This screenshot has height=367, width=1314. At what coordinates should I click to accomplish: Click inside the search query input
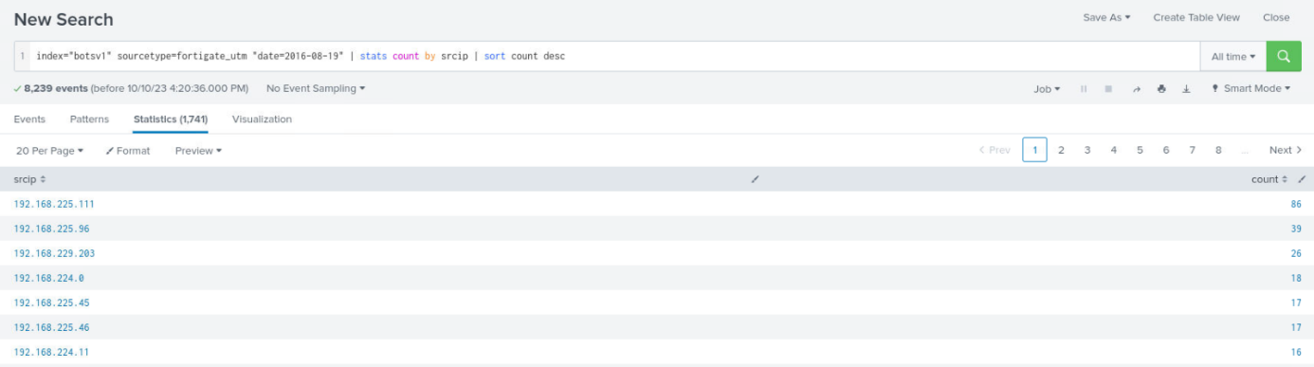click(607, 57)
